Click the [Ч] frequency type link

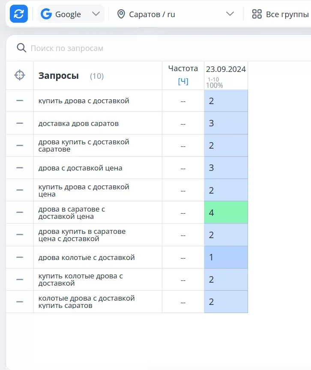[x=183, y=81]
